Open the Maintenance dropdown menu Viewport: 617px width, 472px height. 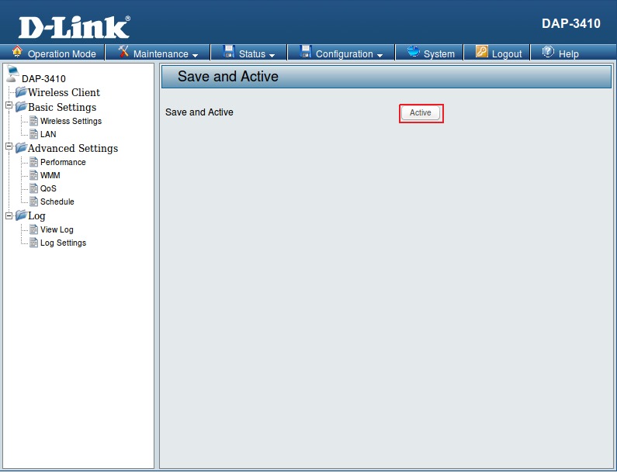(x=165, y=54)
